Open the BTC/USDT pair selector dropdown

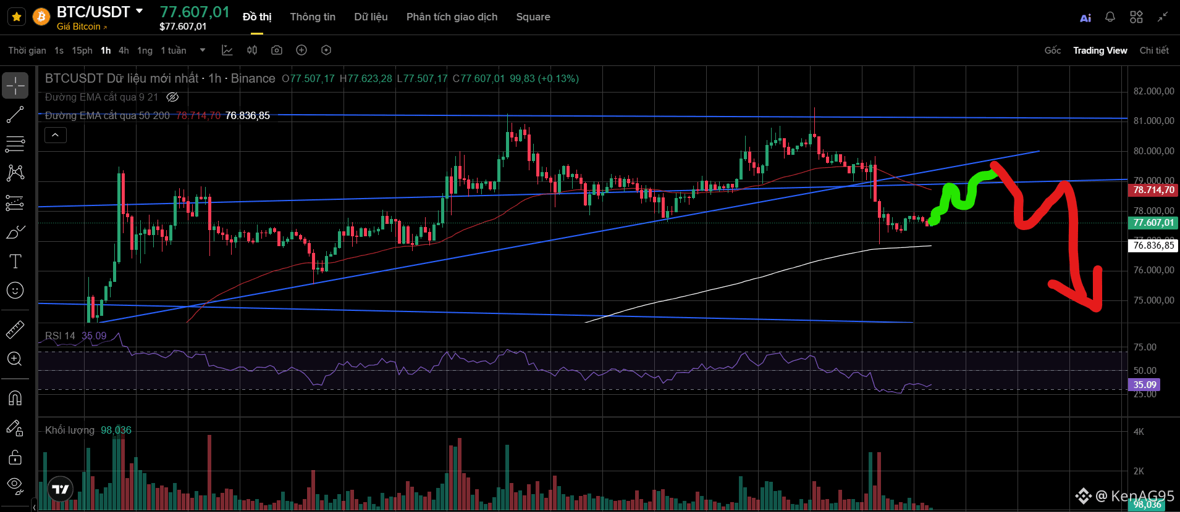click(140, 11)
